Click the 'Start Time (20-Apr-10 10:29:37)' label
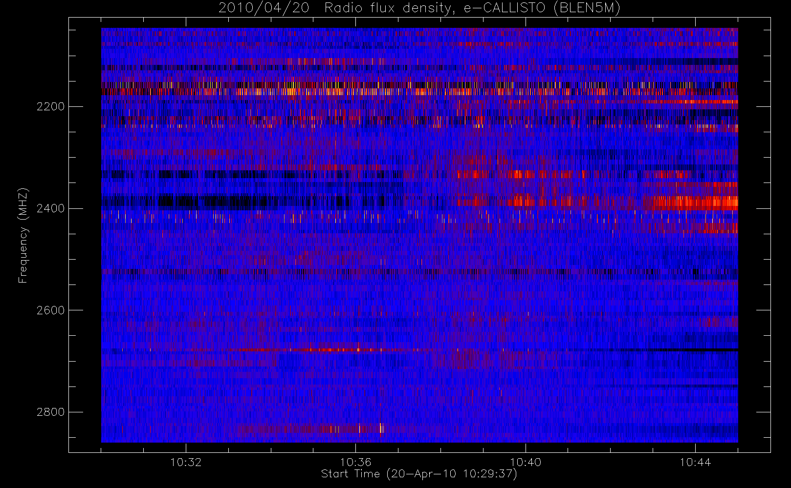This screenshot has height=488, width=791. coord(419,474)
